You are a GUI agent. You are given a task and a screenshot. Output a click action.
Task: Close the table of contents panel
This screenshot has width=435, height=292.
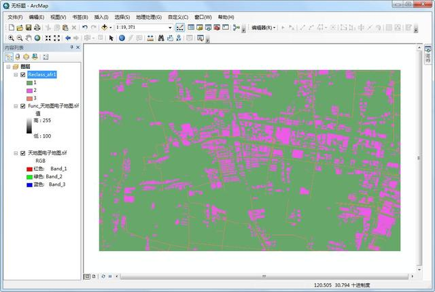[78, 48]
